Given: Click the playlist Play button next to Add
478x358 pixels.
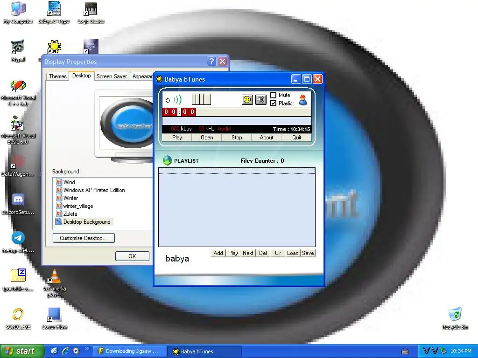Looking at the screenshot, I should coord(233,253).
